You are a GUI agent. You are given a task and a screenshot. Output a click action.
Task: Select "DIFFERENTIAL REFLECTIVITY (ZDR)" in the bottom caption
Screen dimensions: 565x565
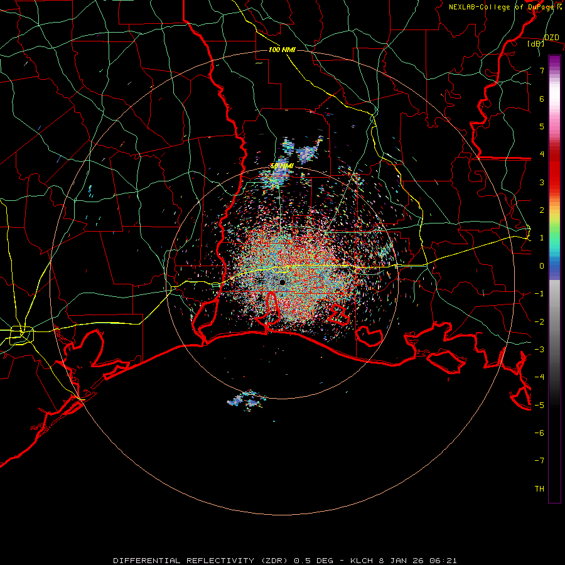(x=202, y=561)
